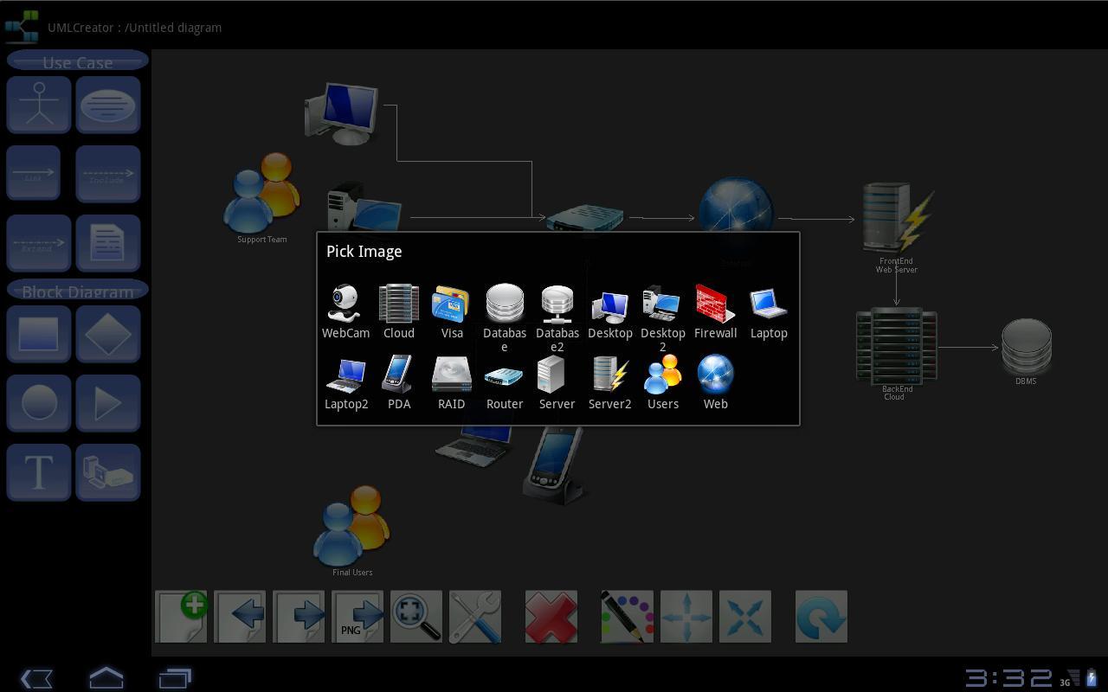
Task: Expand the Block Diagram section
Action: [x=77, y=292]
